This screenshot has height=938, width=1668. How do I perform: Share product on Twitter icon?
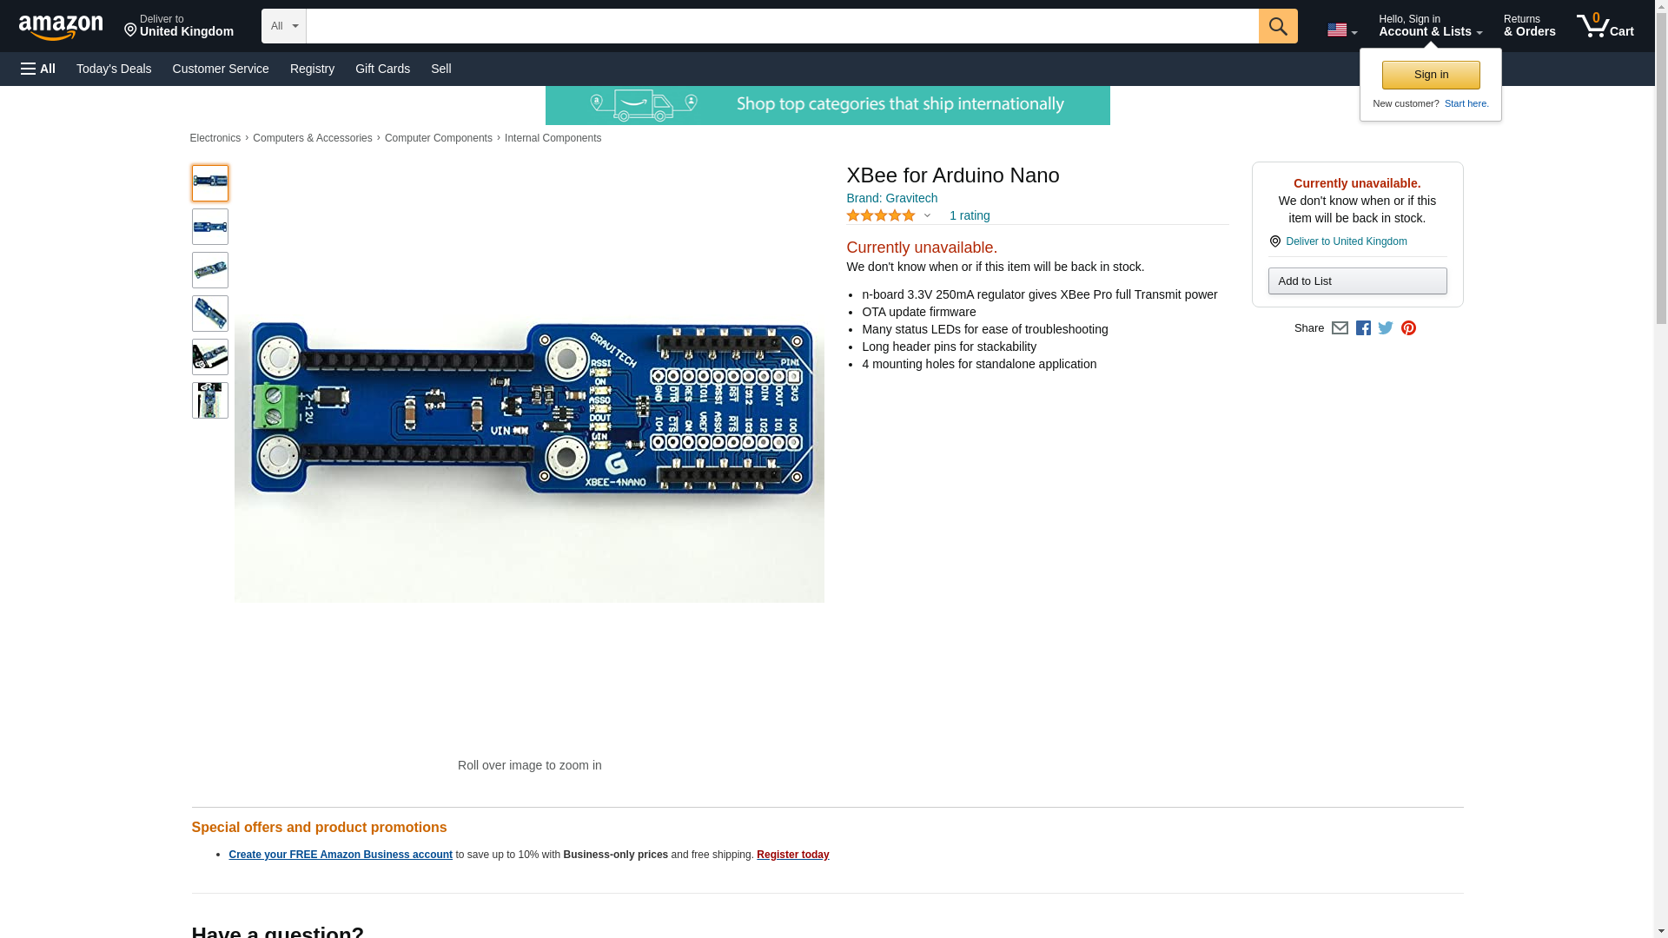(x=1386, y=328)
